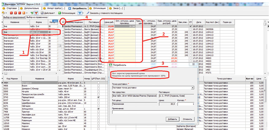
Task: Click the green tree-filter icon in toolbar
Action: click(x=32, y=13)
